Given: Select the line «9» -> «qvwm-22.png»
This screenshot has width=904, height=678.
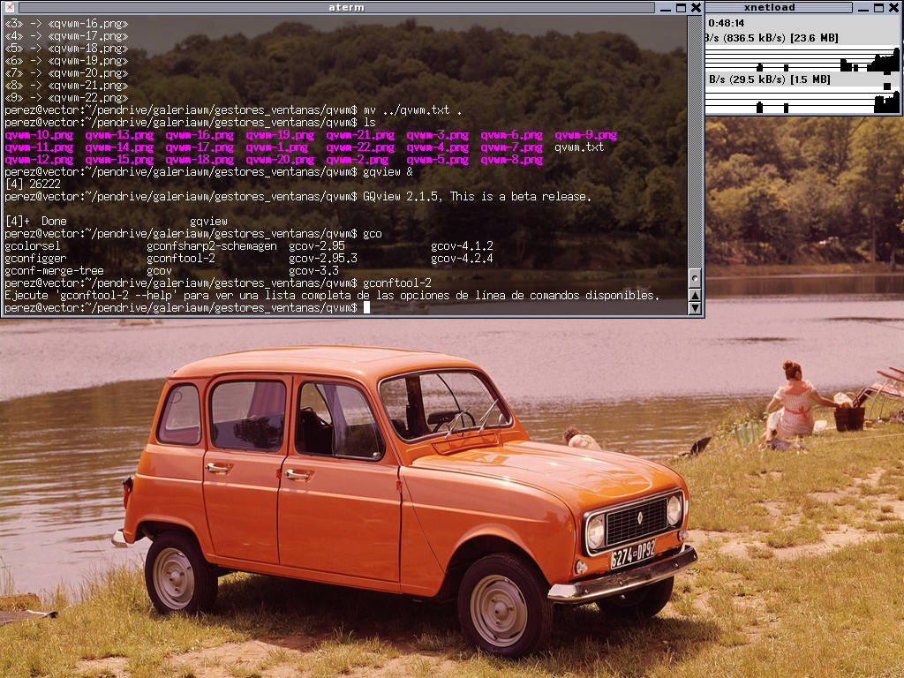Looking at the screenshot, I should [x=66, y=98].
